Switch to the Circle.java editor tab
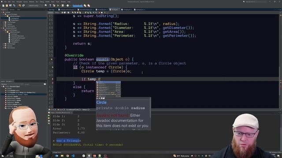 tap(115, 10)
